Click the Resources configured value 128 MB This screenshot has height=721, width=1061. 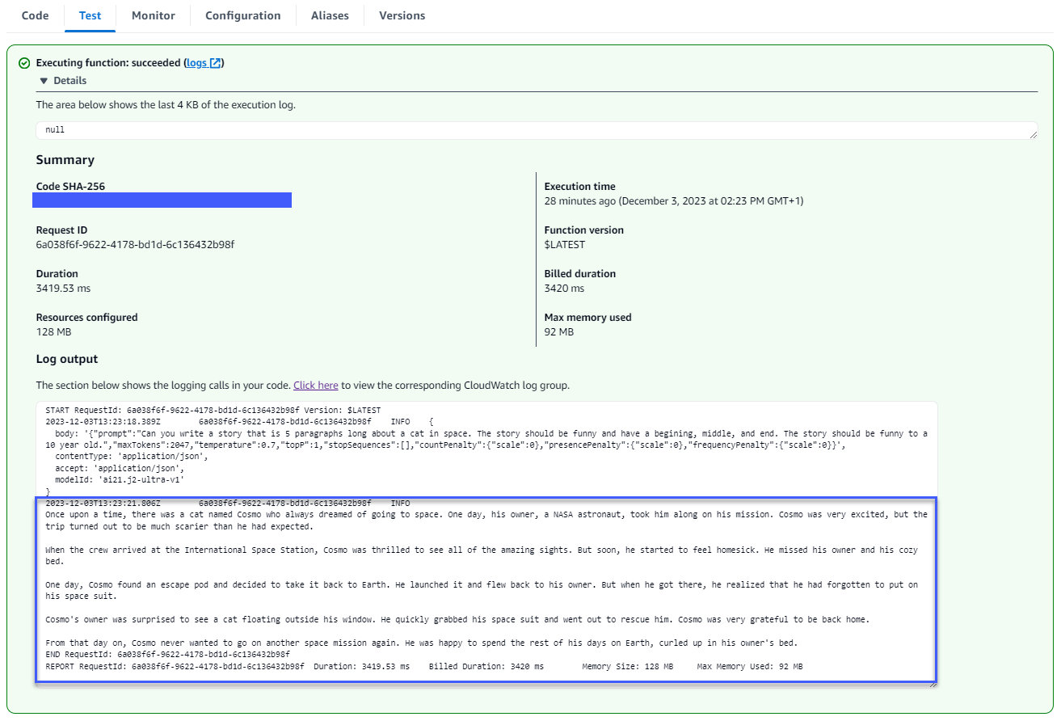pos(53,332)
